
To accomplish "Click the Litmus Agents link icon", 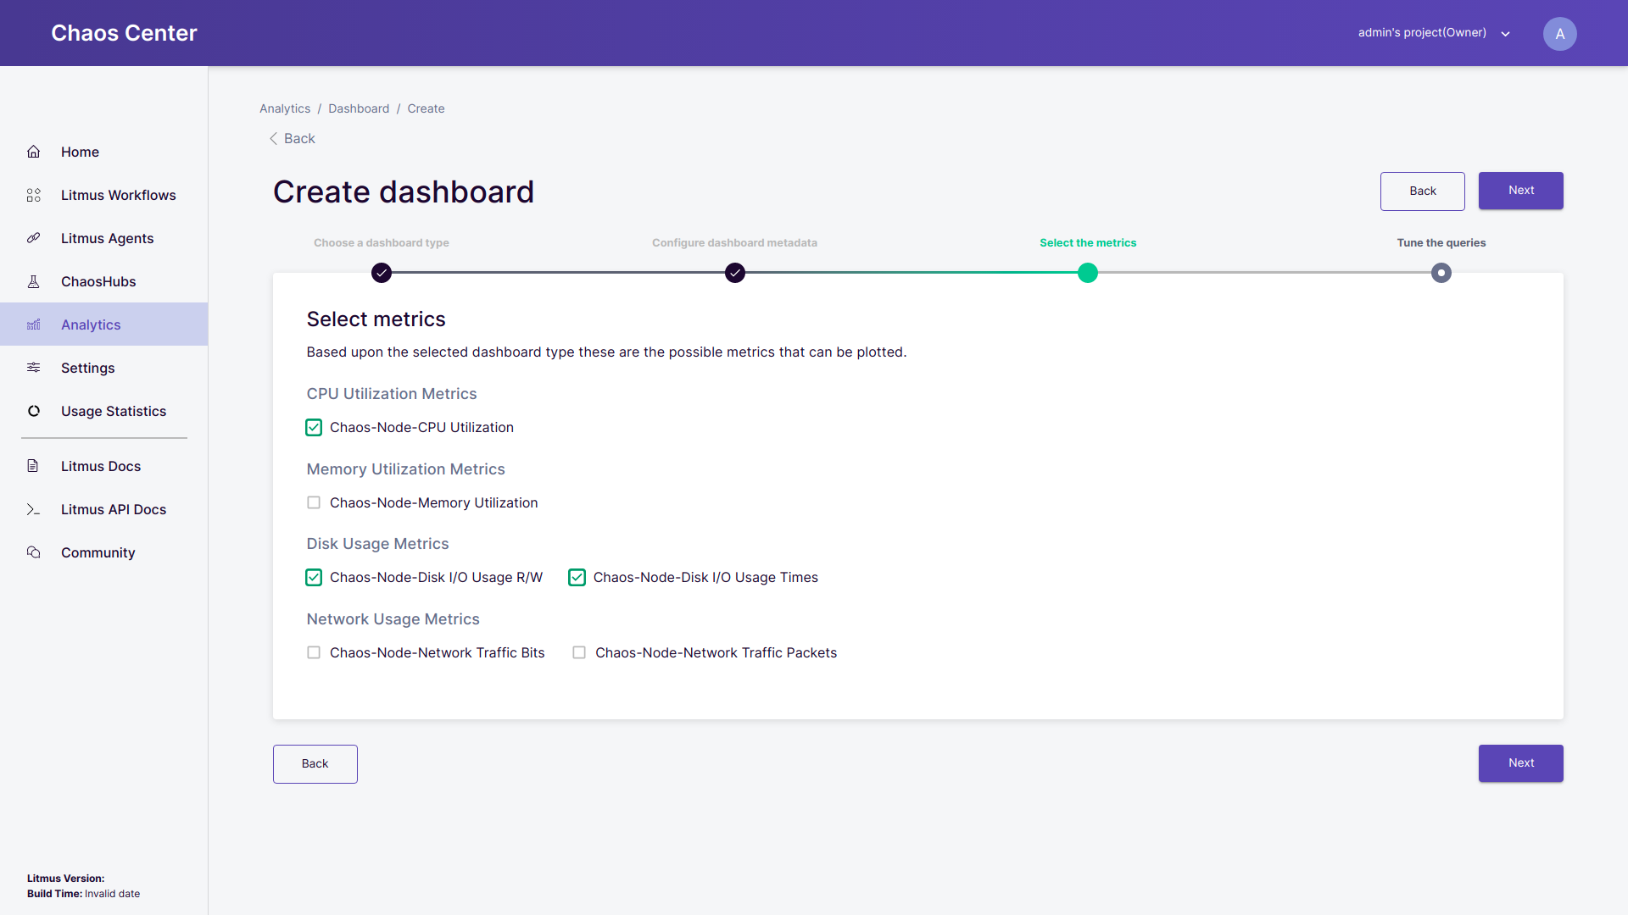I will 34,238.
